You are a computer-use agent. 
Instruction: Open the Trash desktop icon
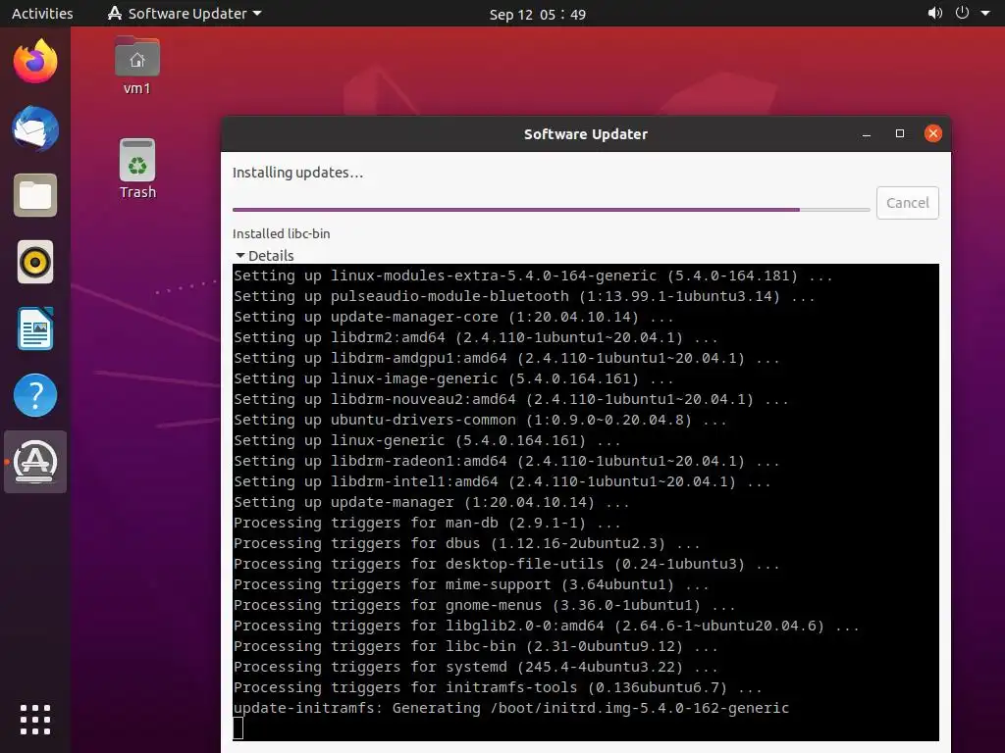click(x=137, y=169)
